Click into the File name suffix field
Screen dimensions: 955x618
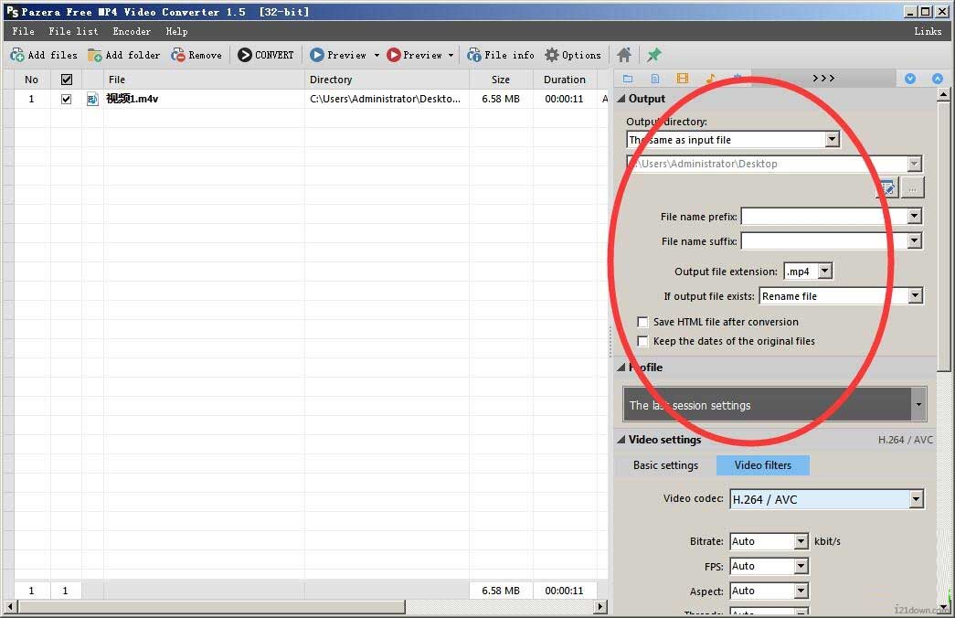[x=824, y=241]
